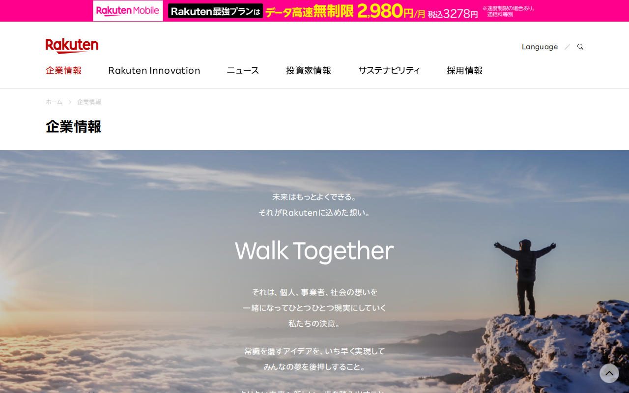Image resolution: width=629 pixels, height=393 pixels.
Task: Click the 2,980円/月 banner price text
Action: (x=391, y=11)
